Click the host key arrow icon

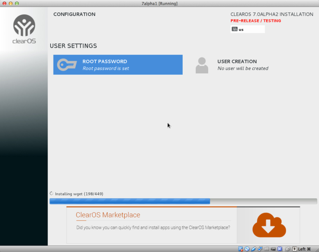pos(294,249)
